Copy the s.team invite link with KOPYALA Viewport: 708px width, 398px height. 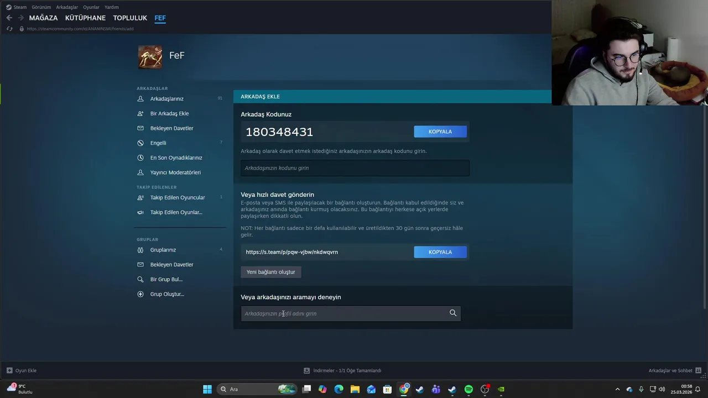tap(440, 252)
